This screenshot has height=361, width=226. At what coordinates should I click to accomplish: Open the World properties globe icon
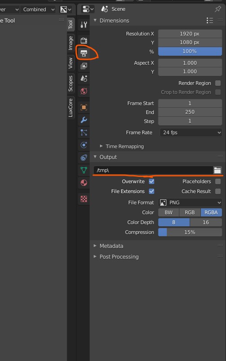84,91
